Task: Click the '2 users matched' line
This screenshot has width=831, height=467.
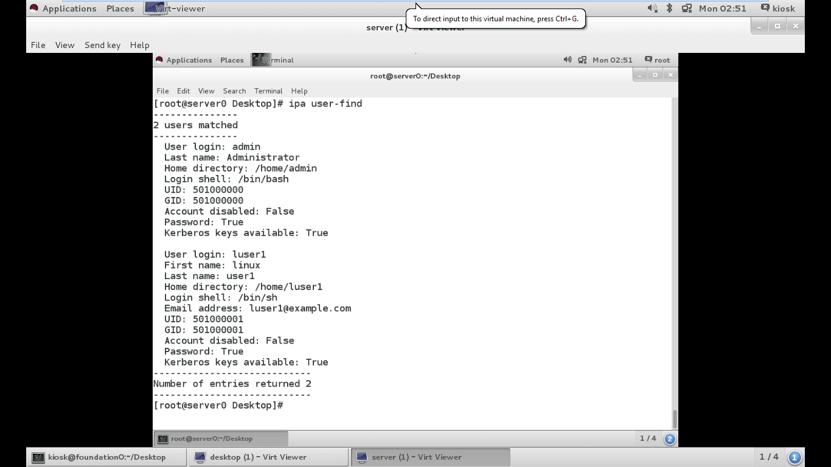Action: click(x=195, y=125)
